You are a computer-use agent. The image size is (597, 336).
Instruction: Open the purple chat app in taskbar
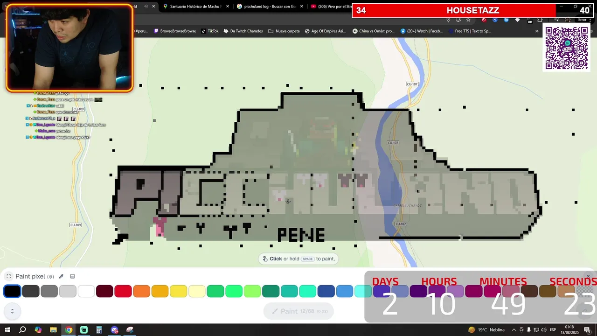coord(115,330)
